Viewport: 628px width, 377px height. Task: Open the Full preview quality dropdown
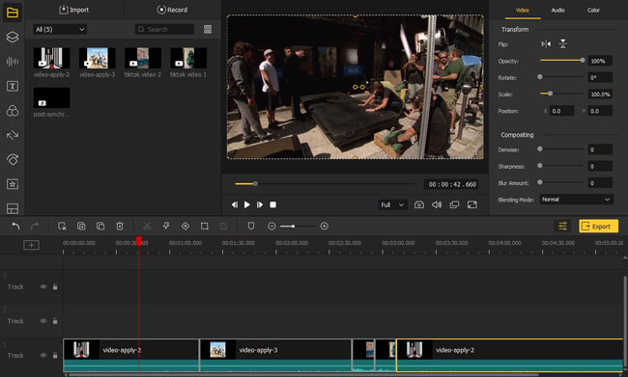point(392,204)
